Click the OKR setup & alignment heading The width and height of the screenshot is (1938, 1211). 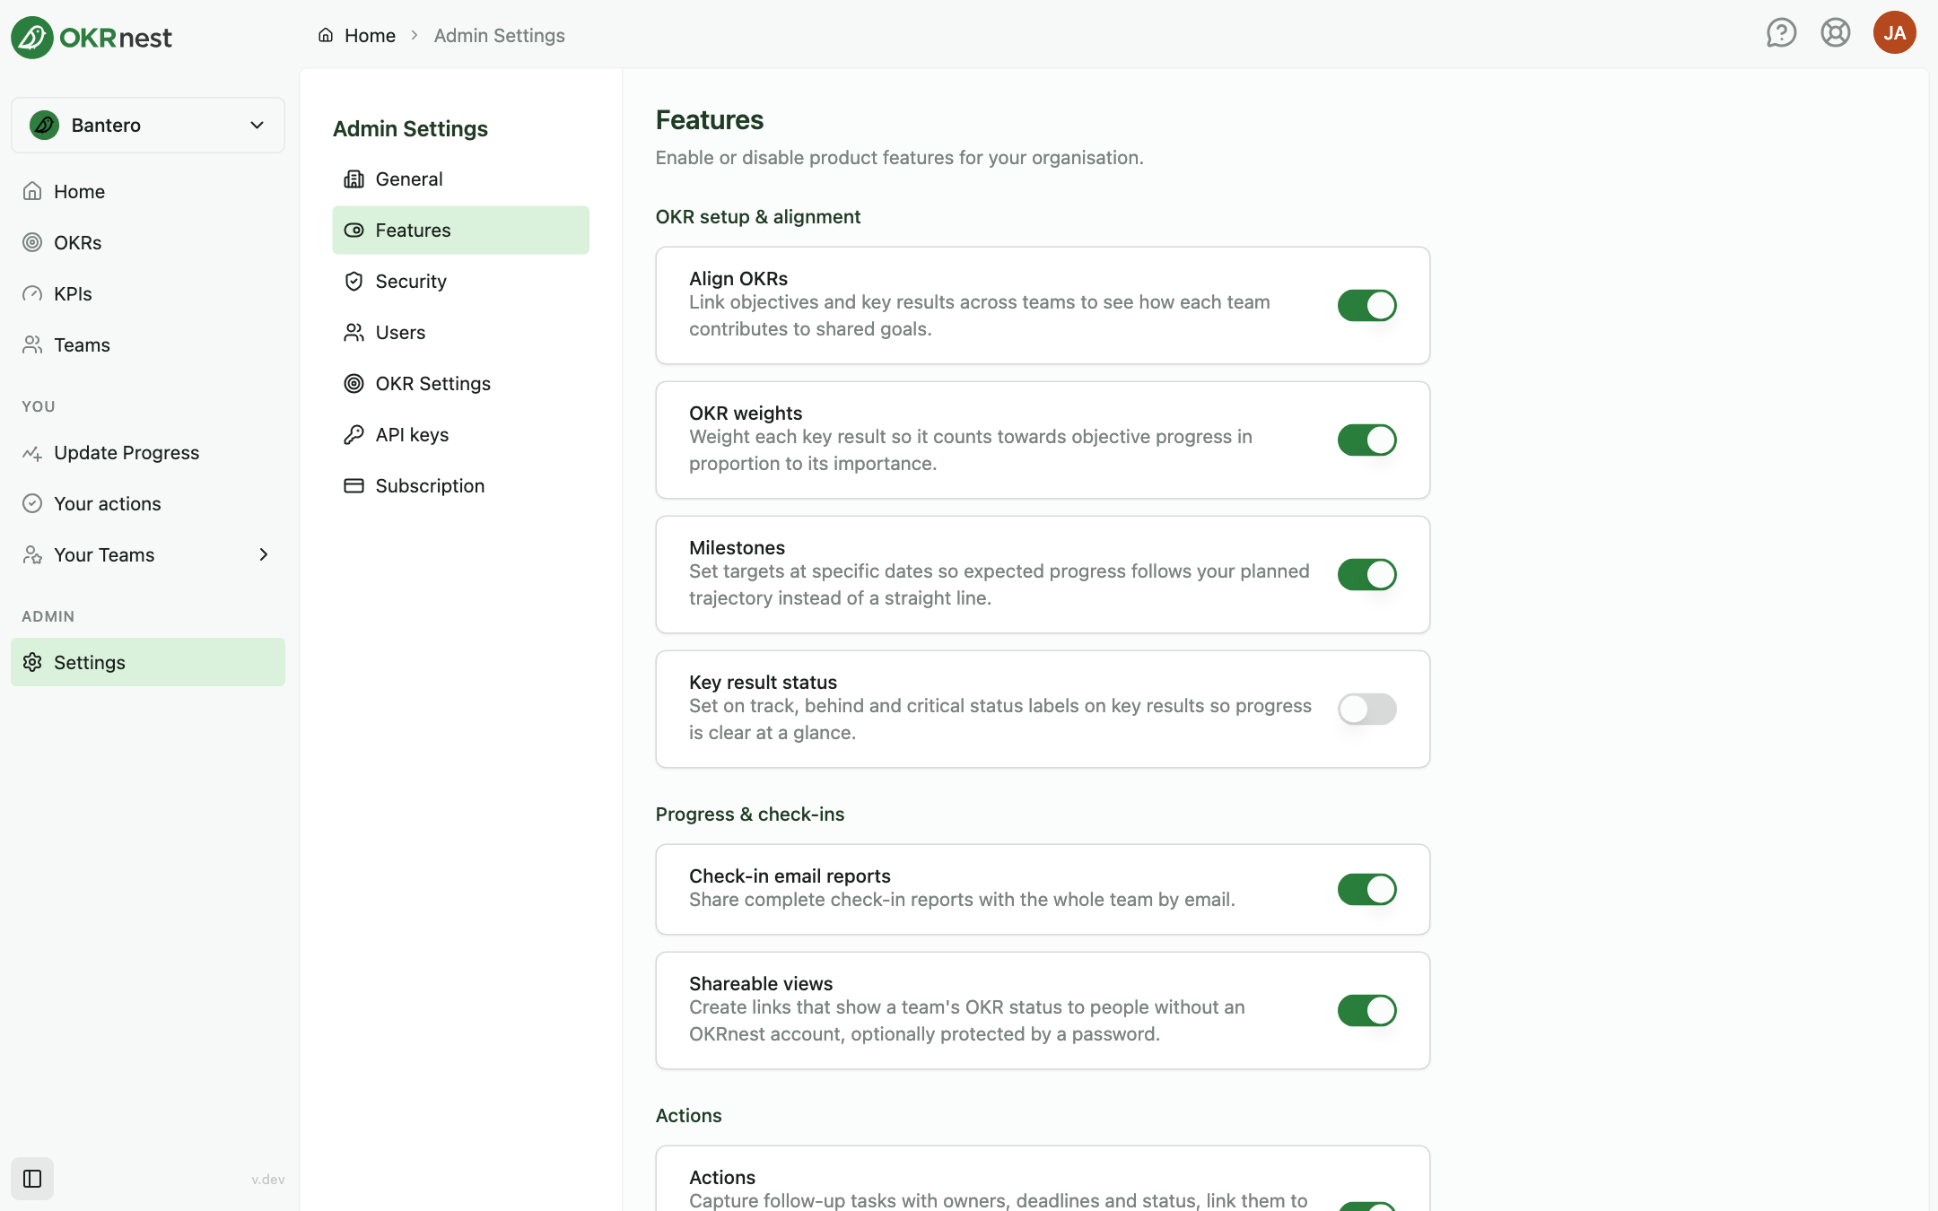tap(758, 216)
